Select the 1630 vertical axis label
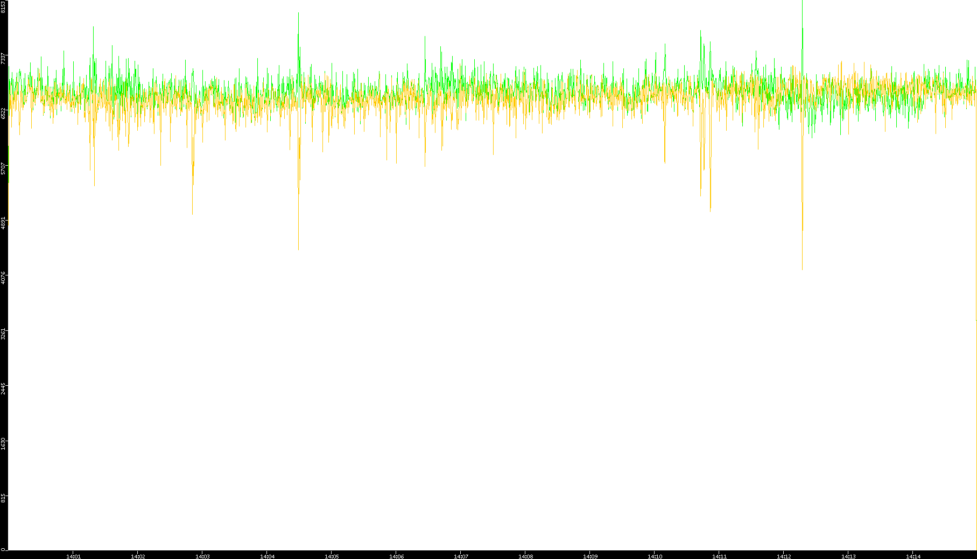This screenshot has height=559, width=977. pos(4,443)
